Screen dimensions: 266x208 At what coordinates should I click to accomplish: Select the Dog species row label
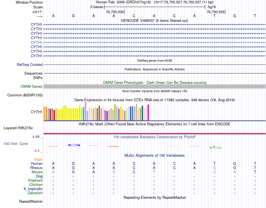coord(39,176)
